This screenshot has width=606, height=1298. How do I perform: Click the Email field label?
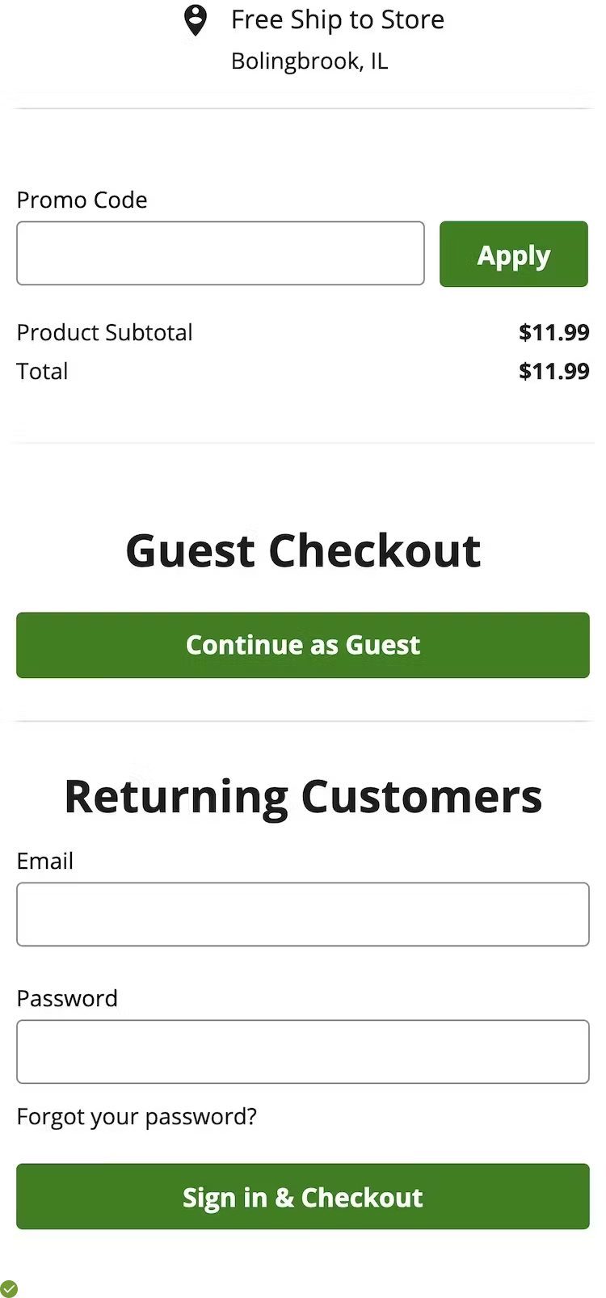[x=44, y=861]
